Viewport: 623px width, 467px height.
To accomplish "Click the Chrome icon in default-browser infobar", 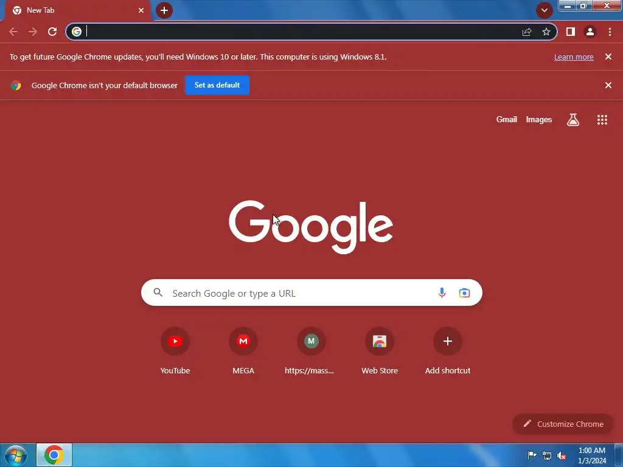I will pyautogui.click(x=16, y=85).
